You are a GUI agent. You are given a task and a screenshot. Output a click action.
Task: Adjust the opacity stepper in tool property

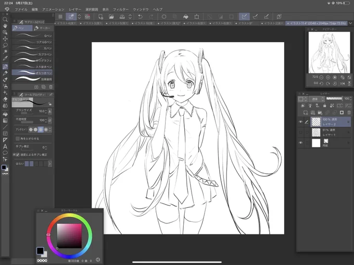pyautogui.click(x=46, y=121)
